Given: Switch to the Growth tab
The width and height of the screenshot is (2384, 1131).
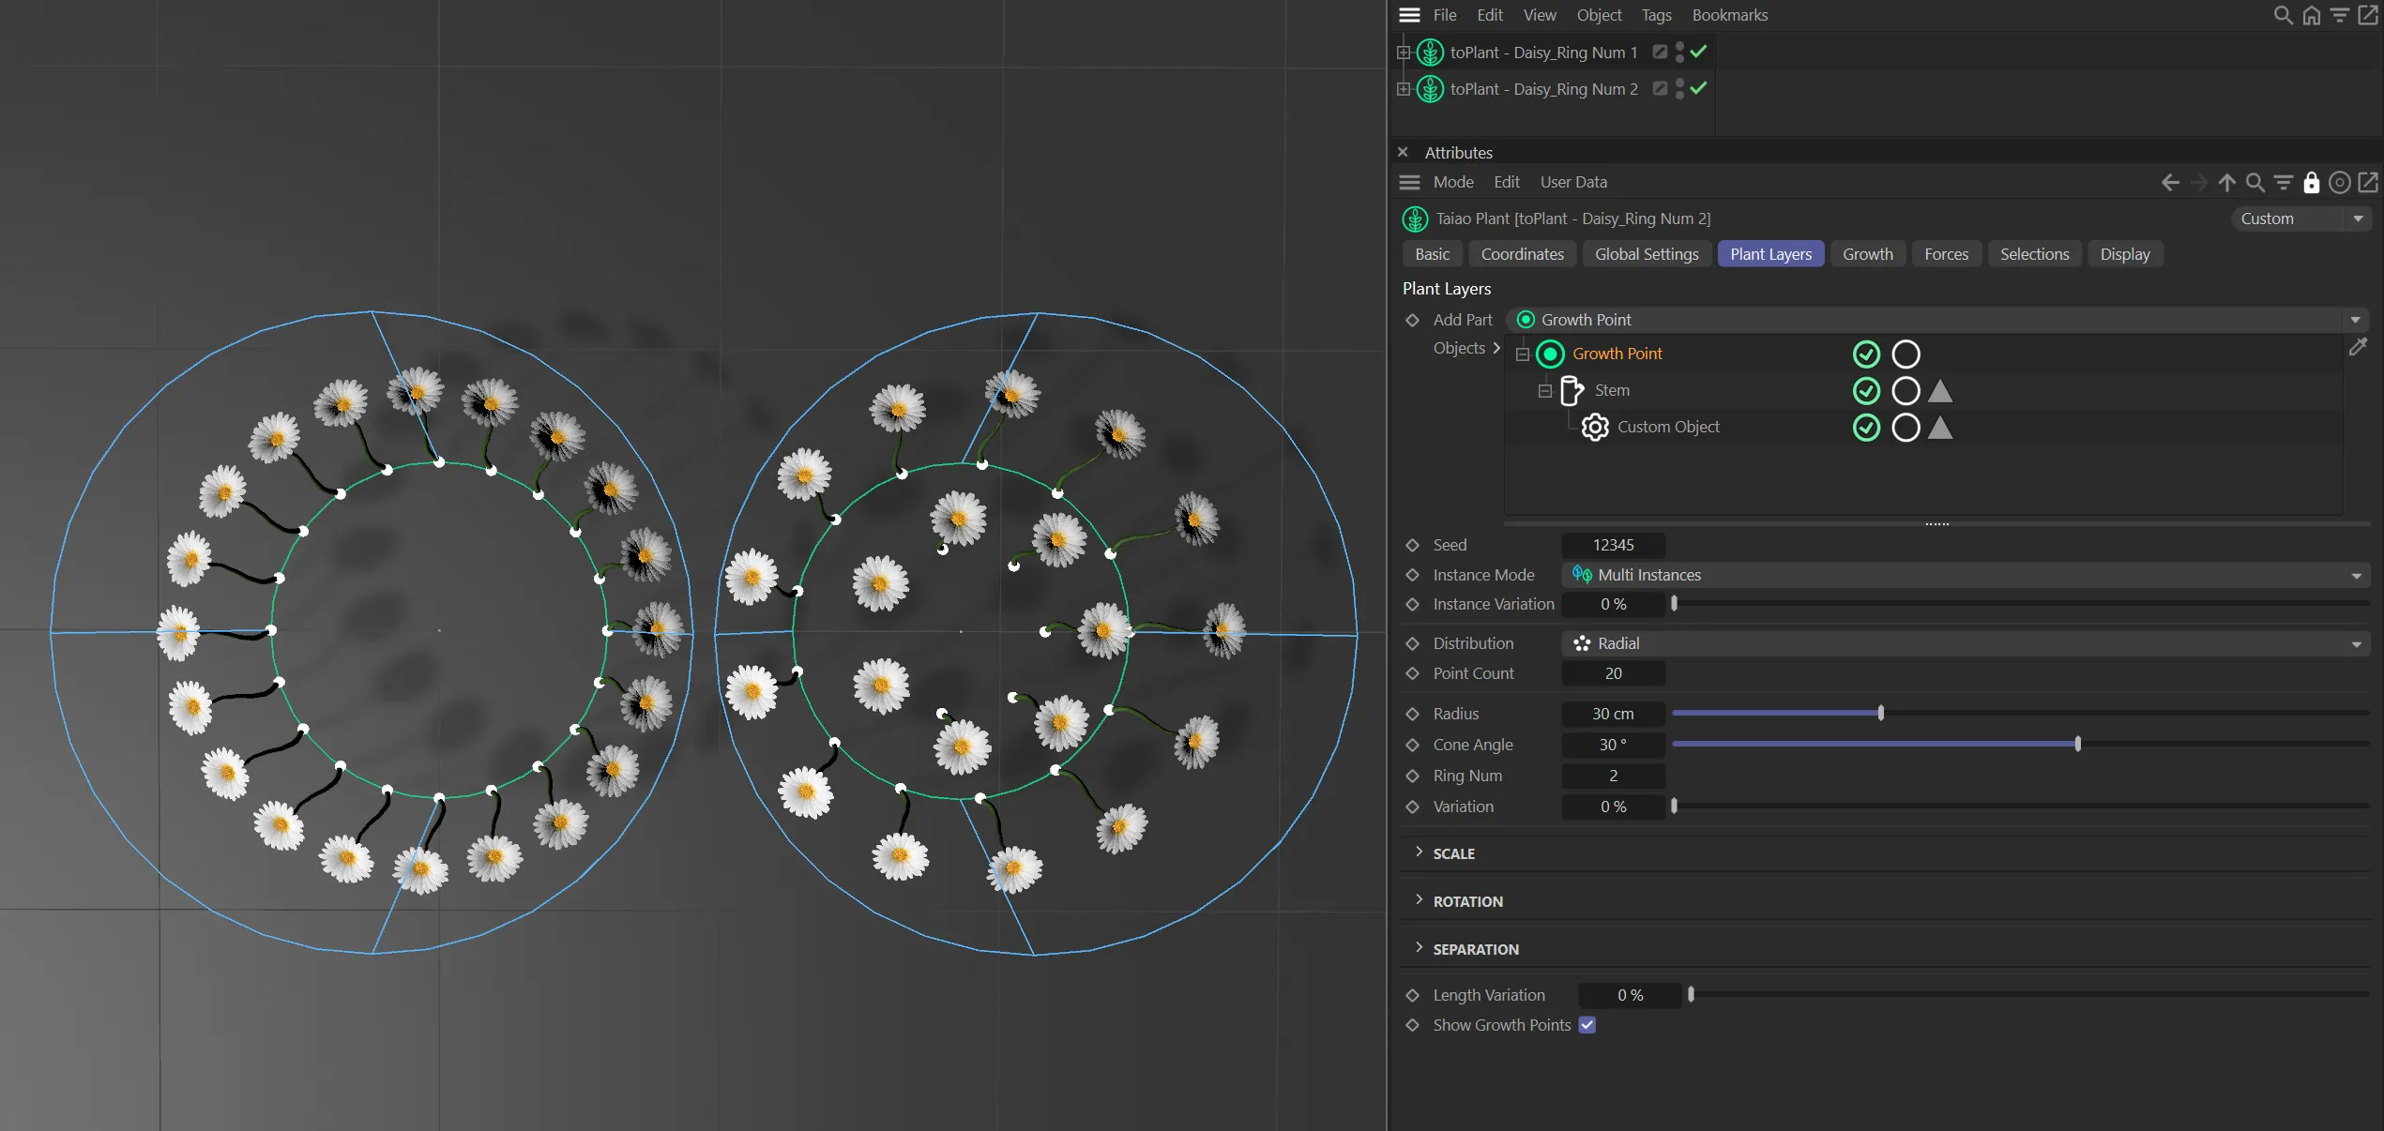Looking at the screenshot, I should click(1867, 254).
